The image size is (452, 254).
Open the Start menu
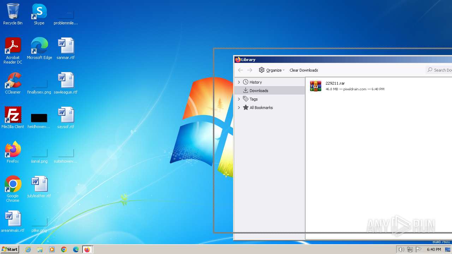10,249
